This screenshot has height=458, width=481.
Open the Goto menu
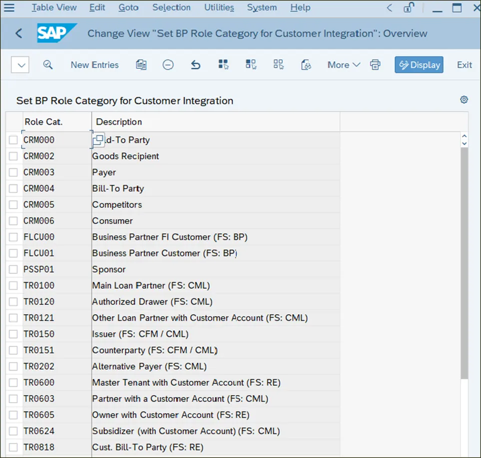pyautogui.click(x=128, y=7)
